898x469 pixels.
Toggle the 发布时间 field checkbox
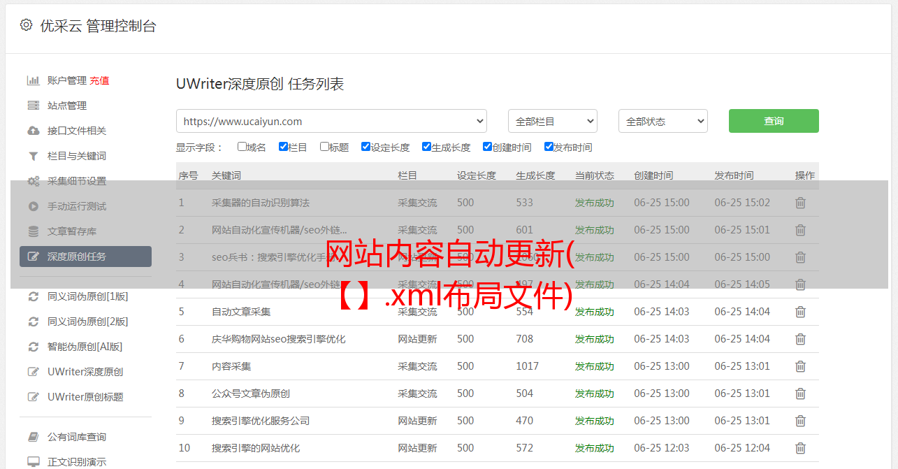pyautogui.click(x=549, y=147)
